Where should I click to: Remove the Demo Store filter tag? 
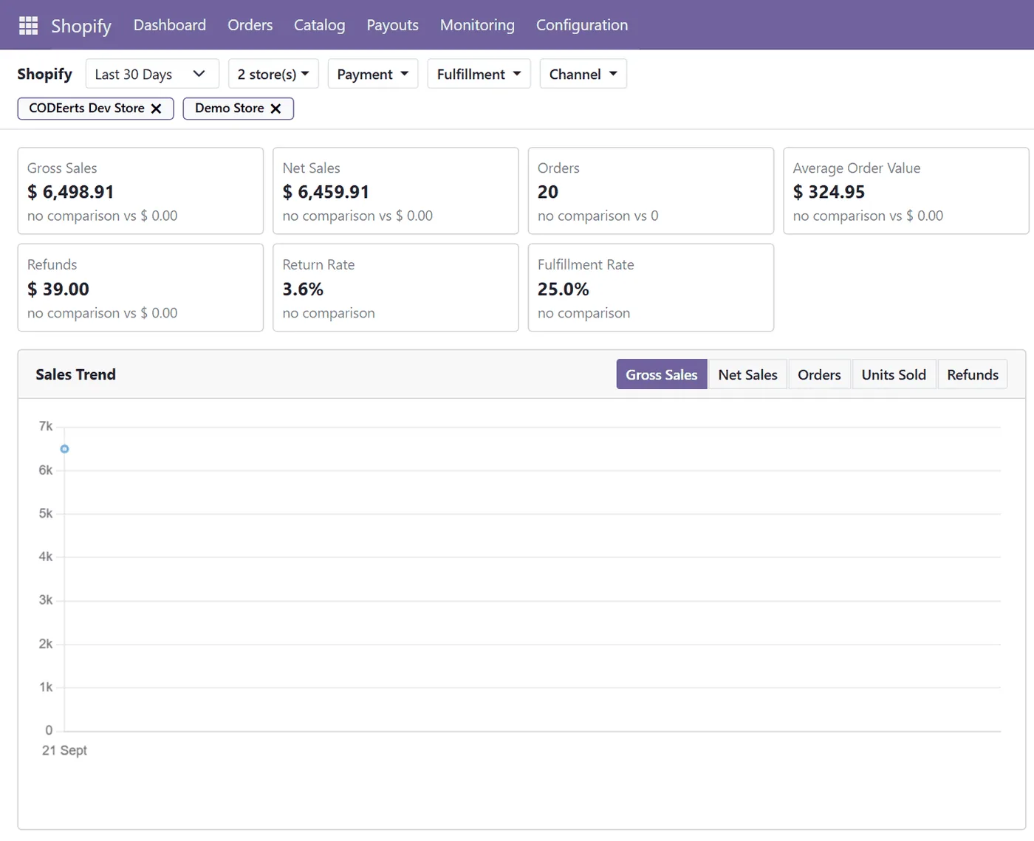(x=275, y=109)
